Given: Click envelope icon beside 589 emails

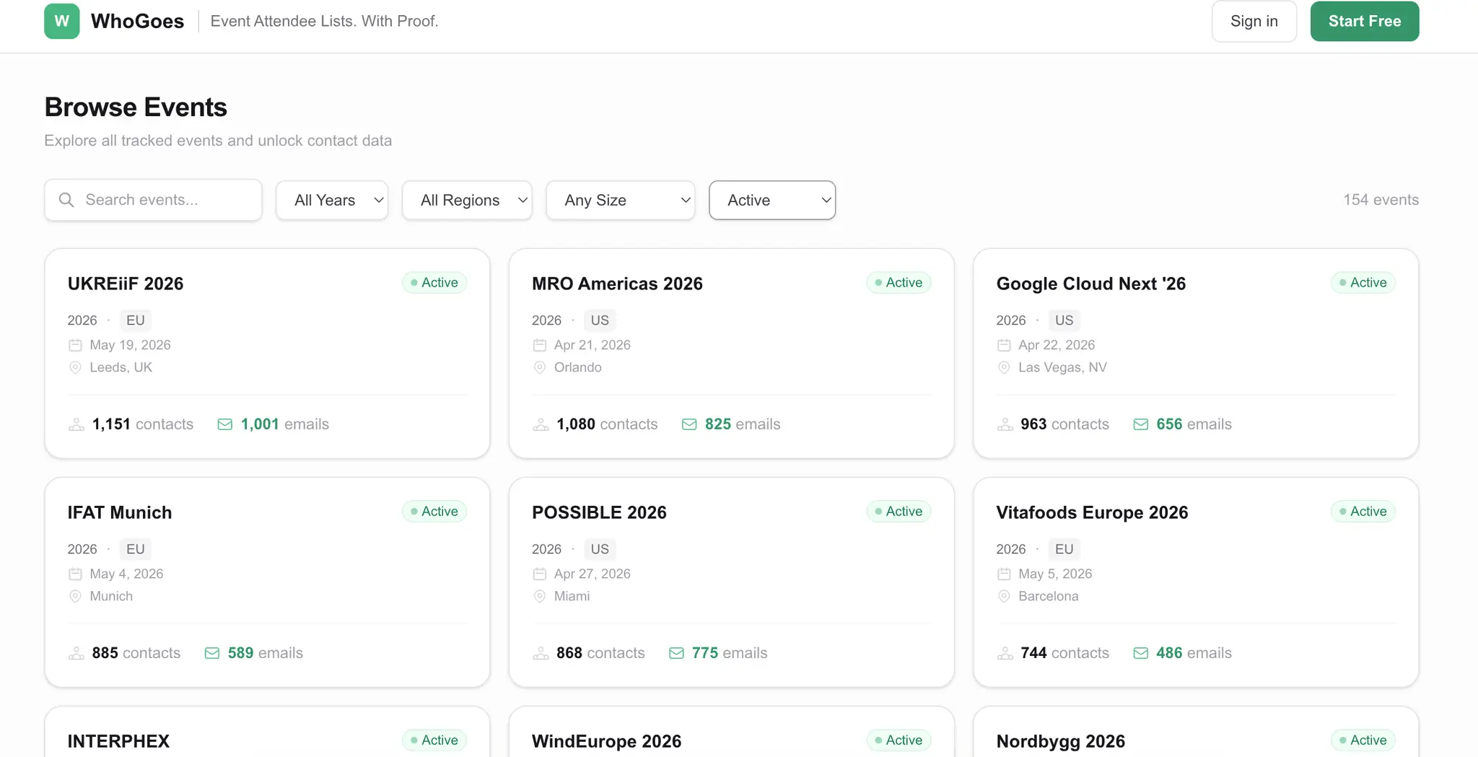Looking at the screenshot, I should point(212,653).
